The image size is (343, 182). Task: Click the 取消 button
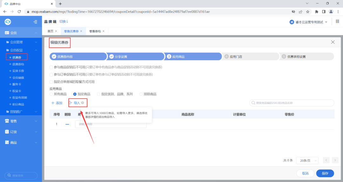pos(305,173)
